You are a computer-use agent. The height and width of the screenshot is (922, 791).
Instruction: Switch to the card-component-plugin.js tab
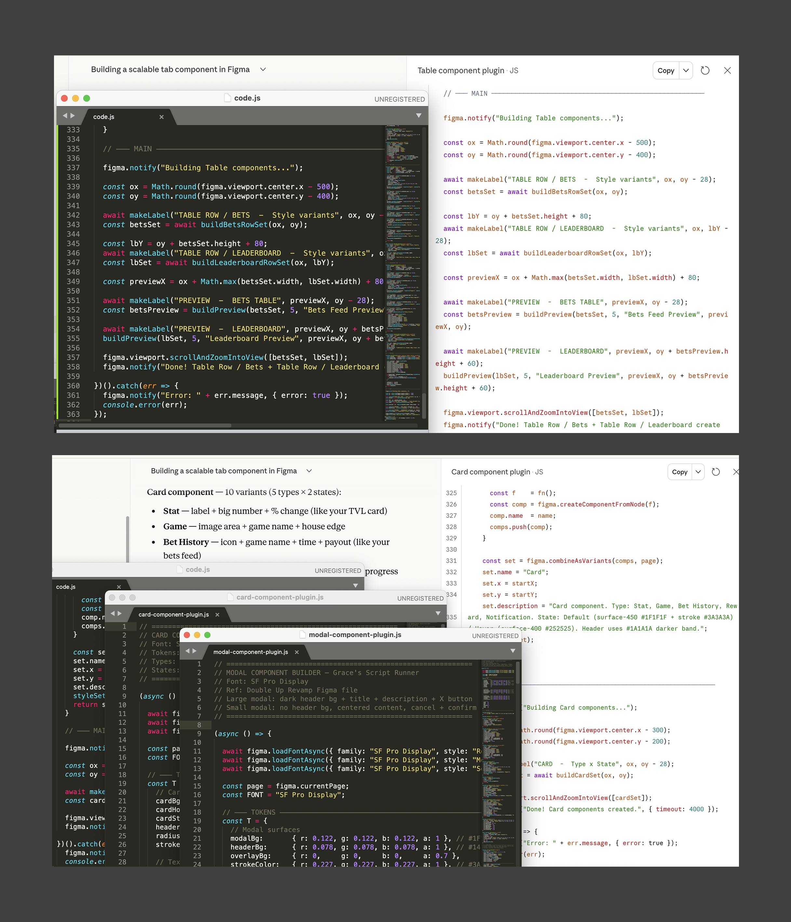[173, 615]
